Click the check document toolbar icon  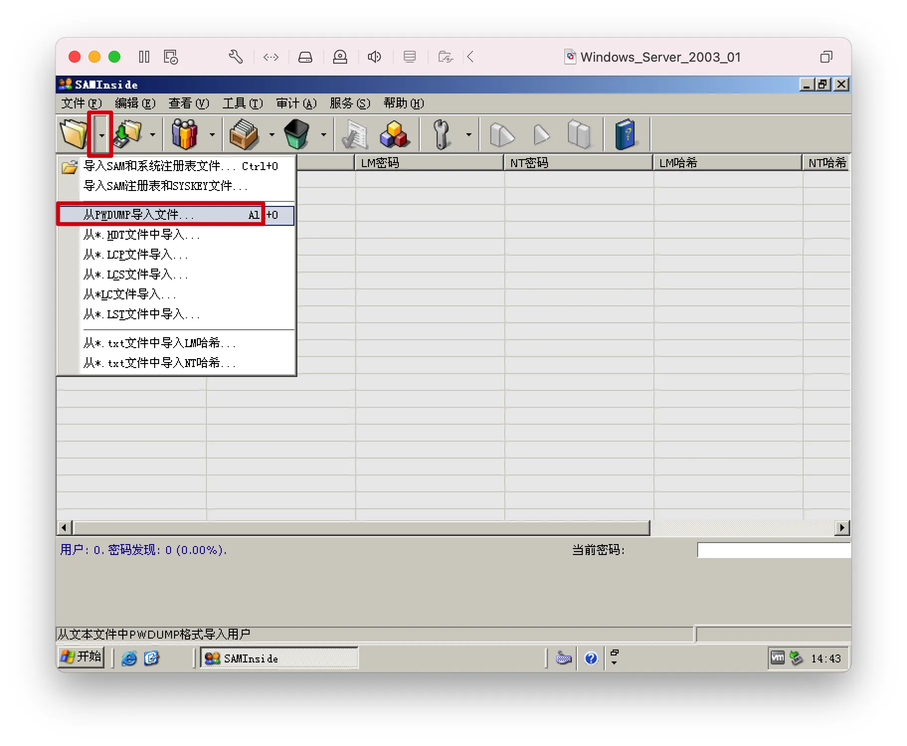pos(355,134)
